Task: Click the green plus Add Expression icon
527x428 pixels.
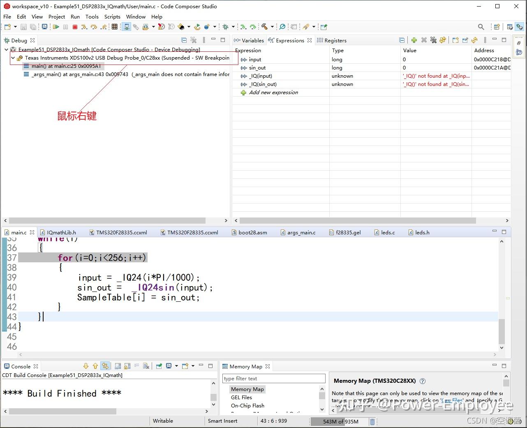Action: pos(414,40)
